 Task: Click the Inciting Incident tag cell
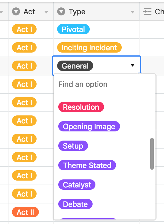tap(89, 47)
